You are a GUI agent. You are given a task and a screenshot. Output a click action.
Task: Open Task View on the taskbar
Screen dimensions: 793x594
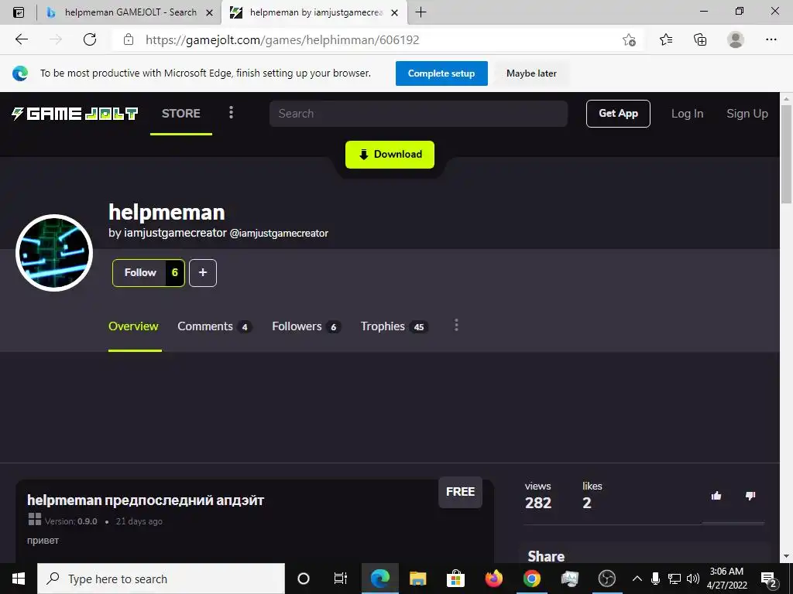point(341,579)
